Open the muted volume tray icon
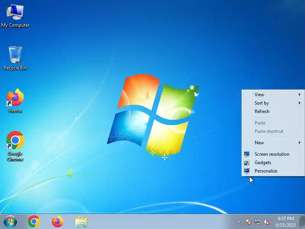This screenshot has width=305, height=229. (266, 222)
